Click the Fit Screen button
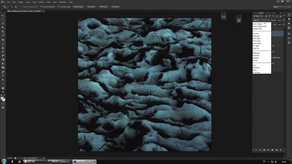Screen dimensions: 292x164 91,7
